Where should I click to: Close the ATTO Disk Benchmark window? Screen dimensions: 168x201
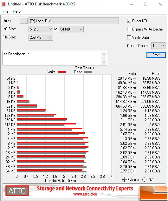(160, 4)
